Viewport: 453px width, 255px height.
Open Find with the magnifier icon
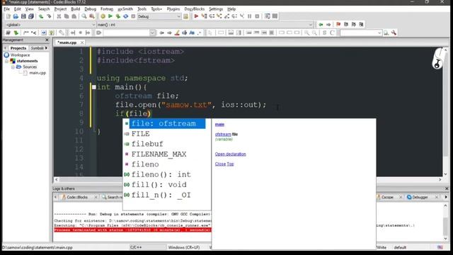click(84, 16)
